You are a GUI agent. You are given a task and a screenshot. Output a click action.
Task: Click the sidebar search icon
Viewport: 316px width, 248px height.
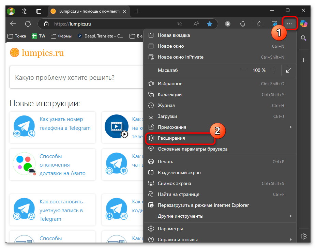303,38
